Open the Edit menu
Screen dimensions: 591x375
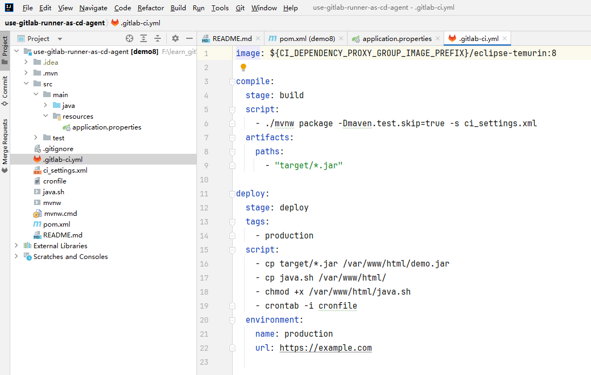(x=45, y=8)
